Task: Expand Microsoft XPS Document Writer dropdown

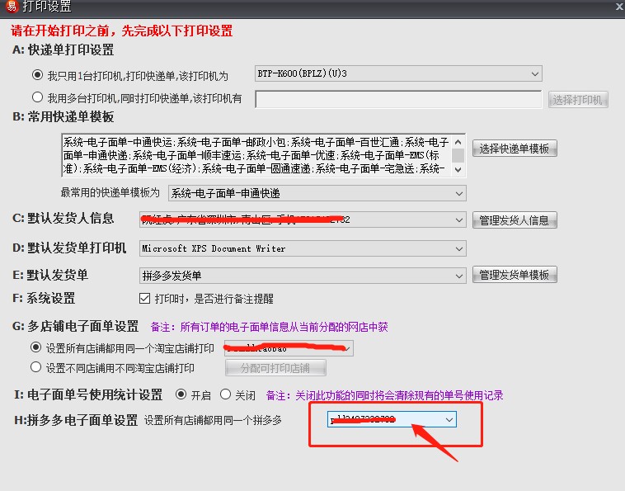Action: tap(458, 248)
